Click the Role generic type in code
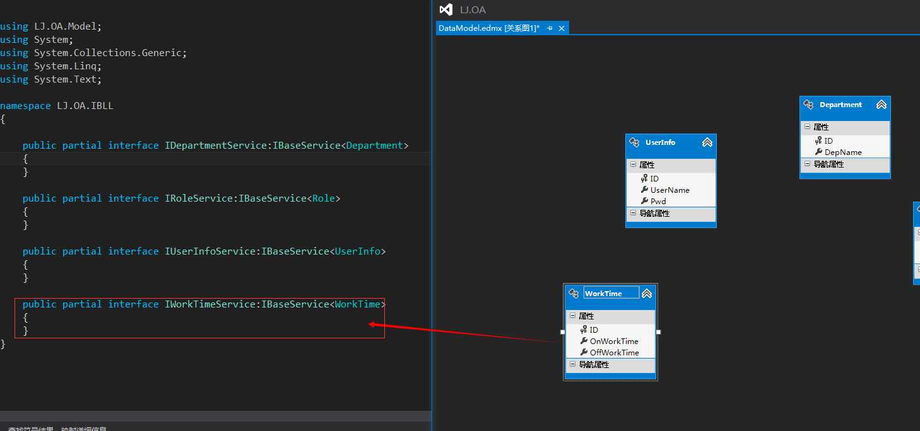The image size is (920, 431). (x=323, y=198)
